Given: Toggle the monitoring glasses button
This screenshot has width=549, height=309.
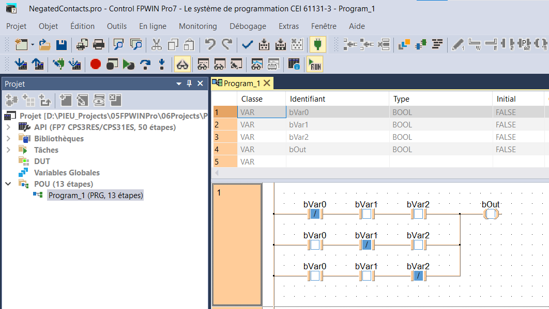Looking at the screenshot, I should tap(183, 64).
